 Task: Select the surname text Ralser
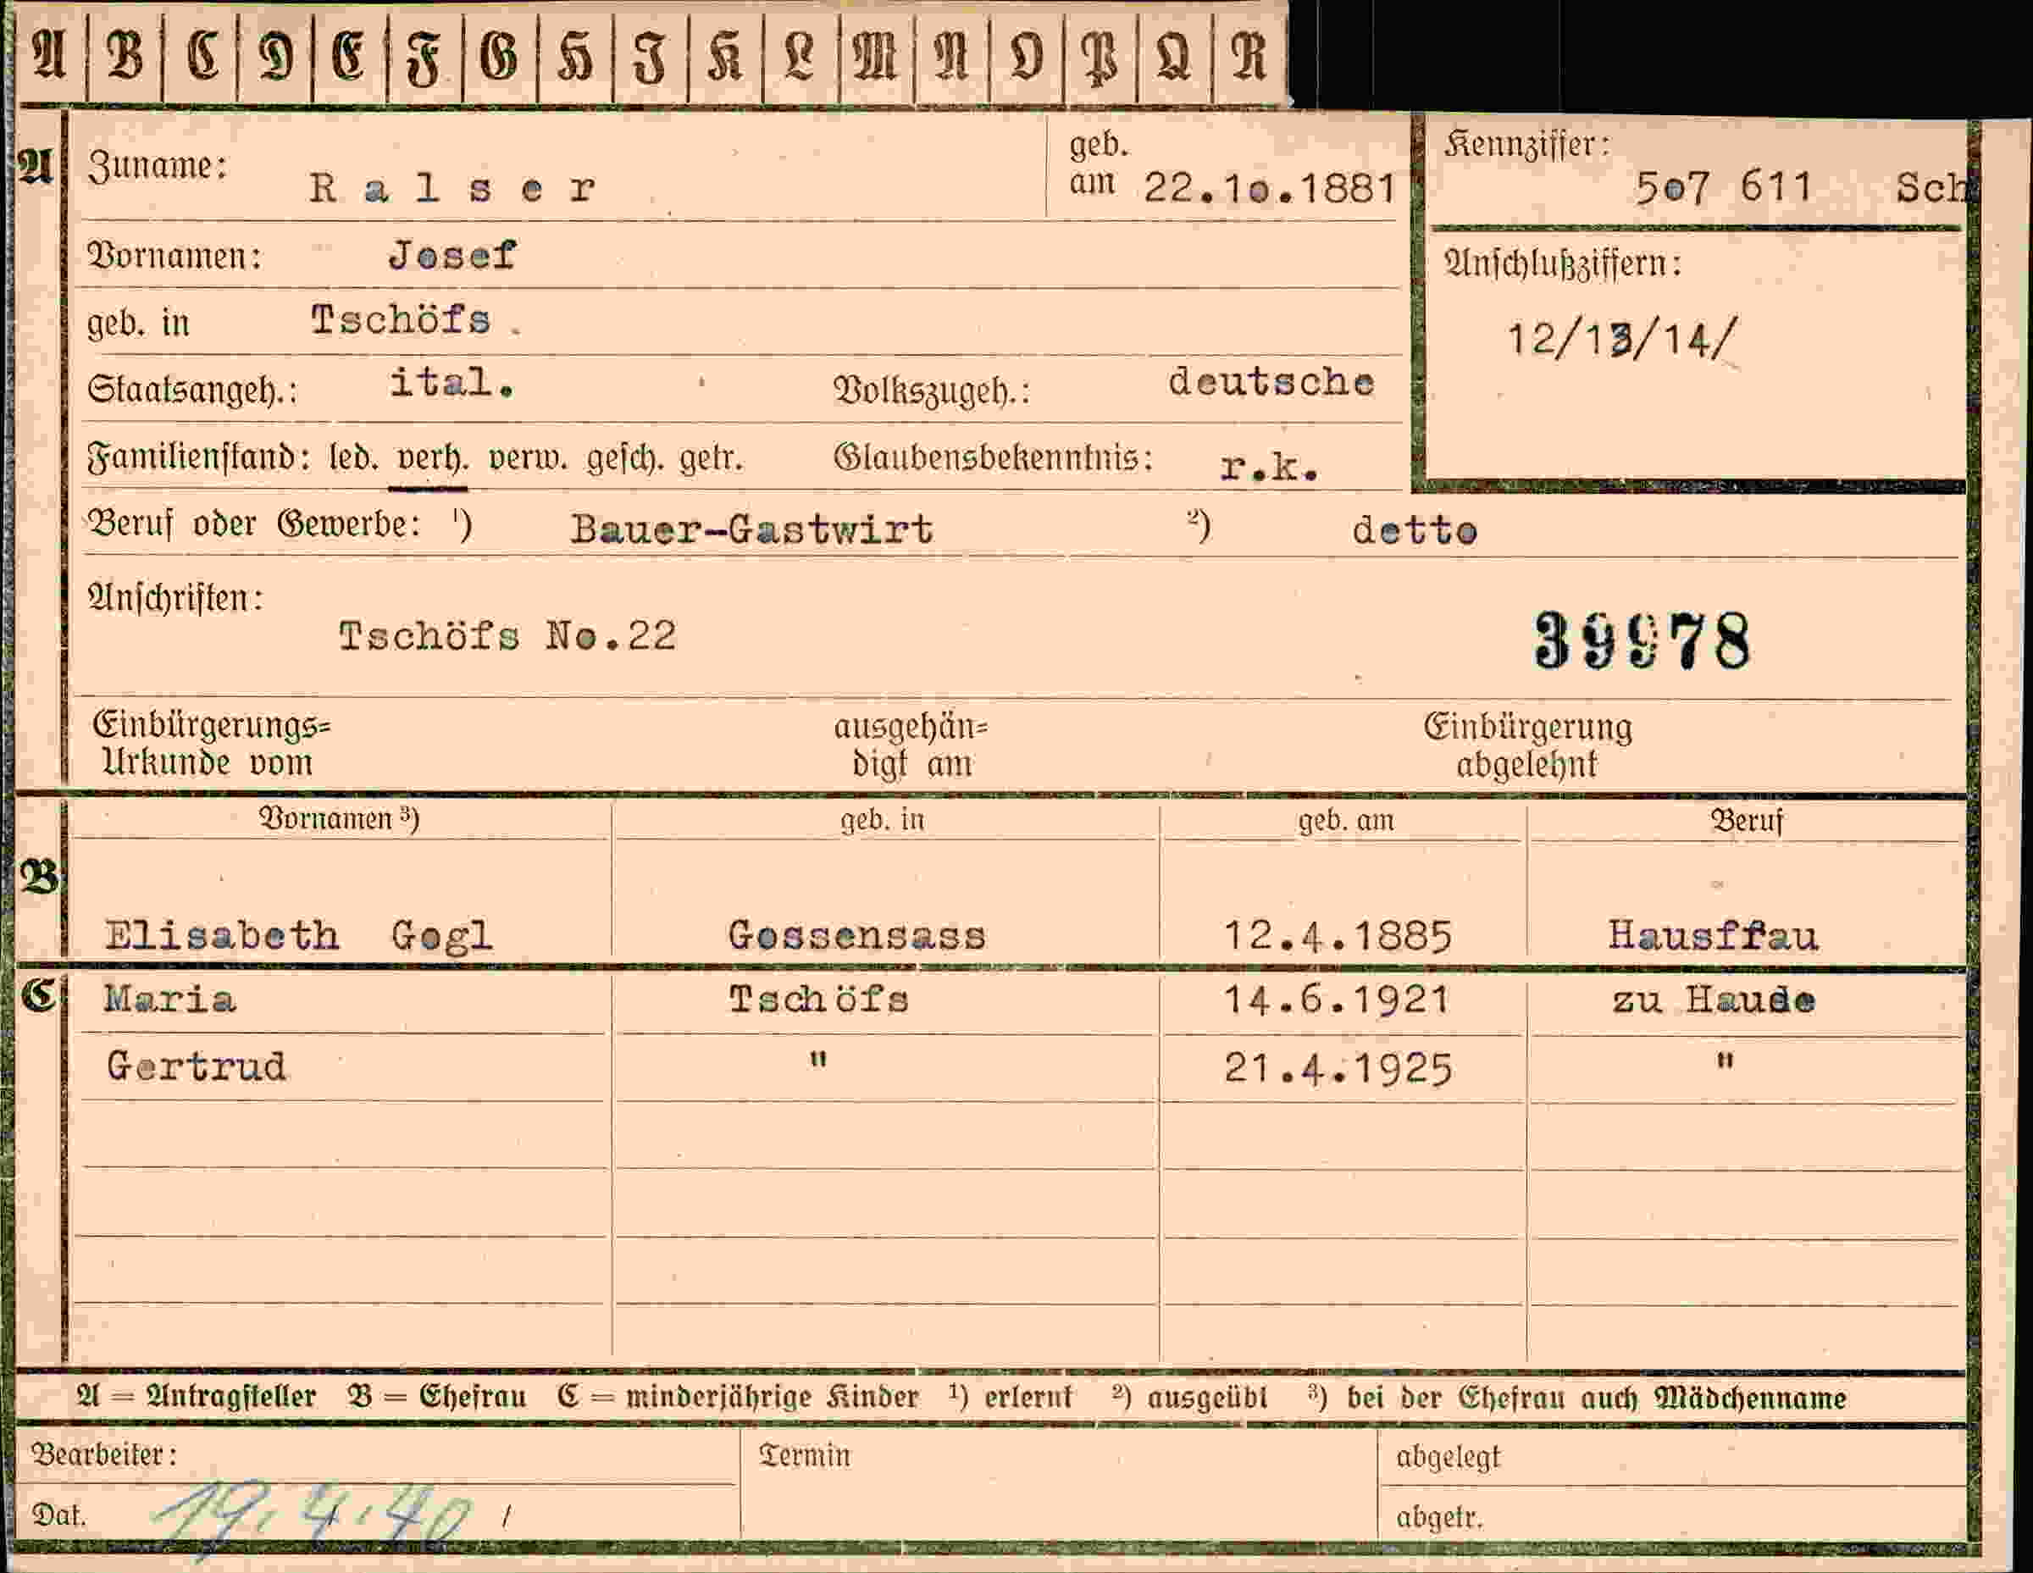(452, 189)
